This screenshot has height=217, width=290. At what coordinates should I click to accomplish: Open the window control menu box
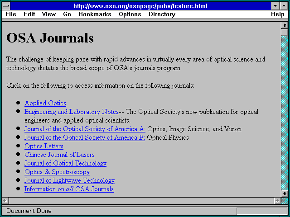6,6
